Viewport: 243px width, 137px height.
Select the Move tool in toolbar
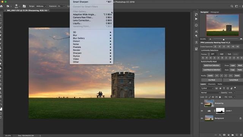pyautogui.click(x=1, y=15)
